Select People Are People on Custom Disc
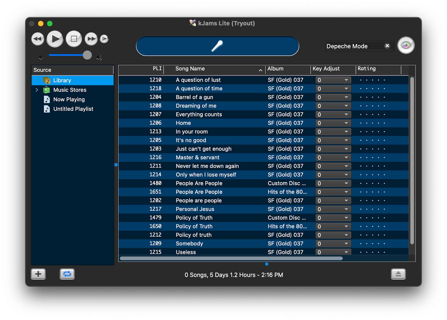Screen dimensions: 447x320 tap(199, 183)
